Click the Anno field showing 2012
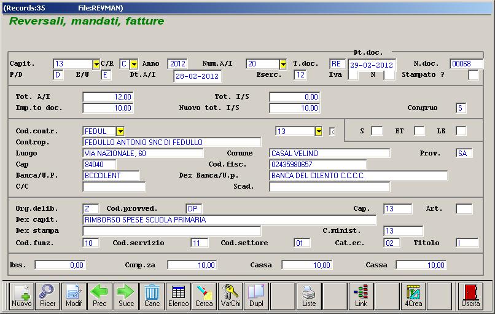Image resolution: width=495 pixels, height=314 pixels. pyautogui.click(x=177, y=64)
